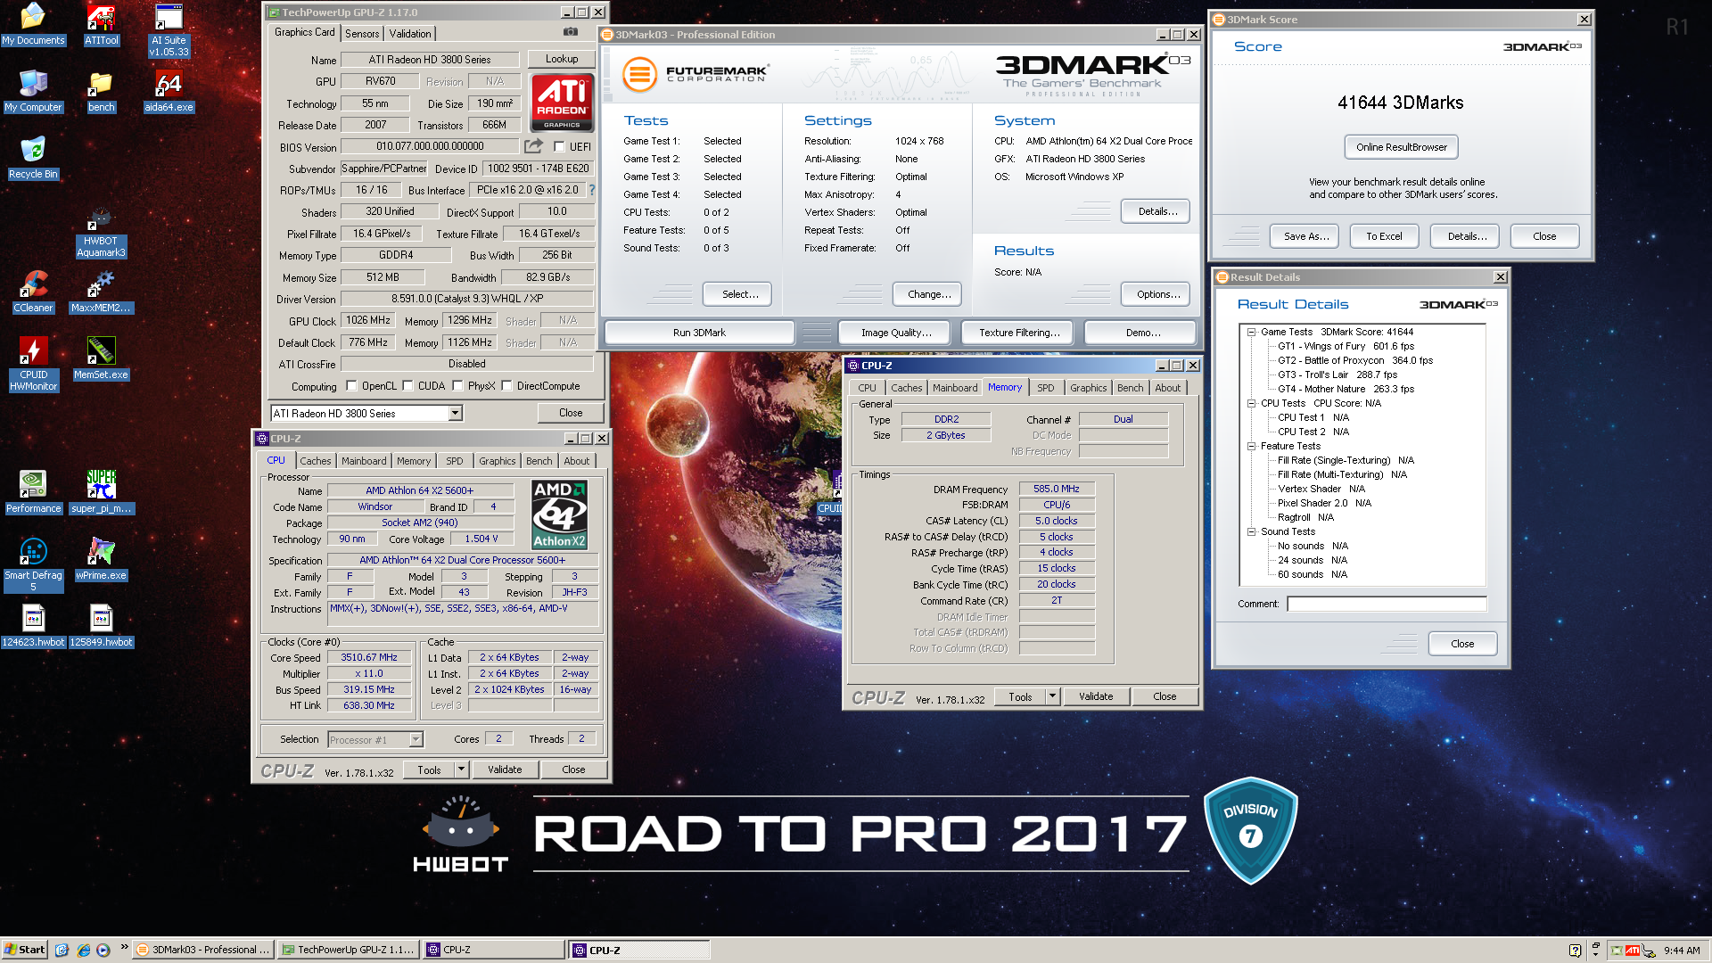1712x963 pixels.
Task: Open the Caches tab in left CPU-Z window
Action: pos(315,461)
